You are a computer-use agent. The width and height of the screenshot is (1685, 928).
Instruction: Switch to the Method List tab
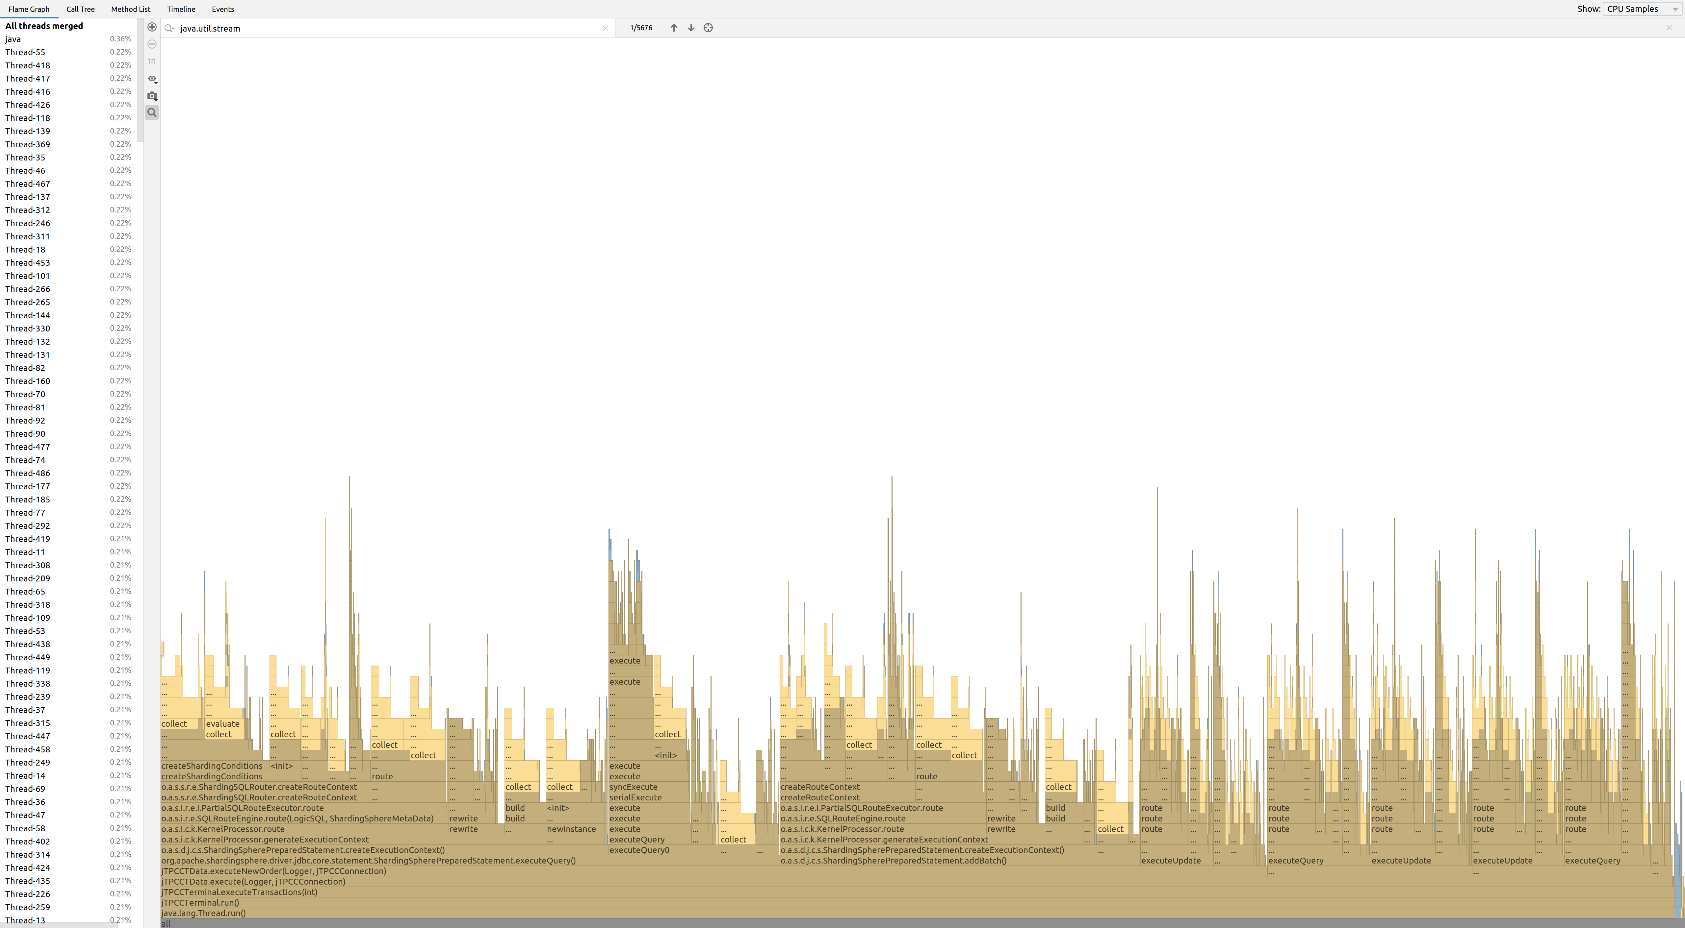coord(130,9)
